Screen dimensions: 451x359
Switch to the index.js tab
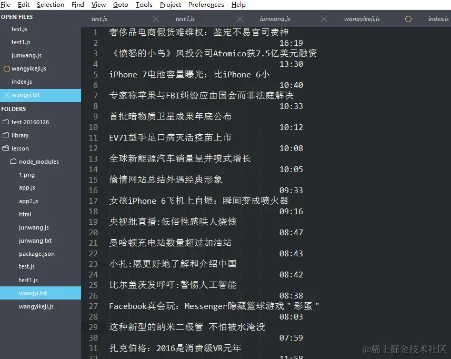pos(438,19)
